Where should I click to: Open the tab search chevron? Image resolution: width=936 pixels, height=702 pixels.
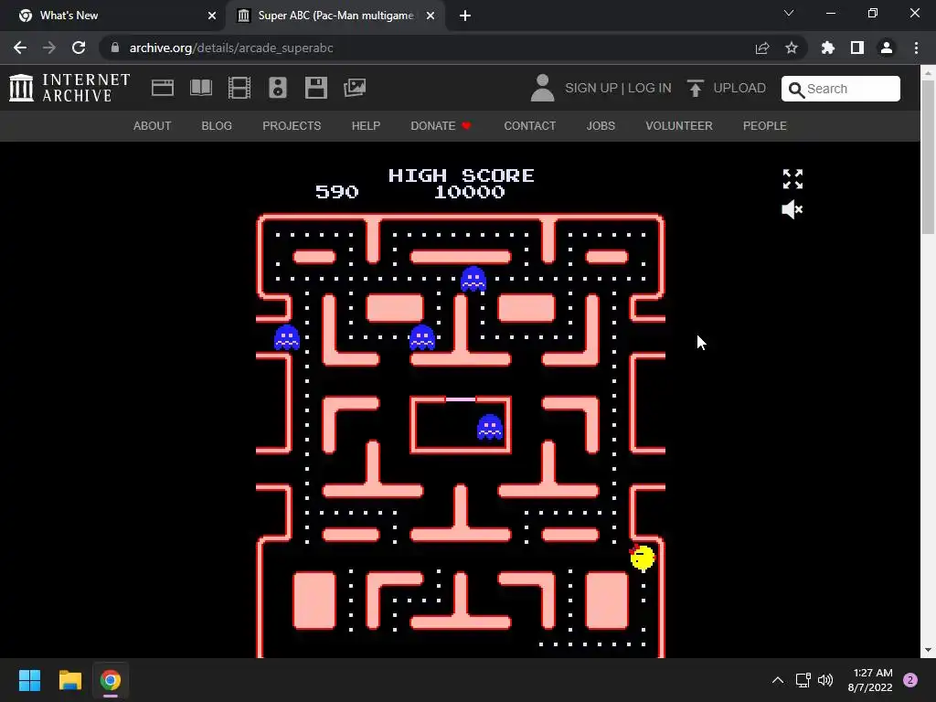(x=789, y=13)
